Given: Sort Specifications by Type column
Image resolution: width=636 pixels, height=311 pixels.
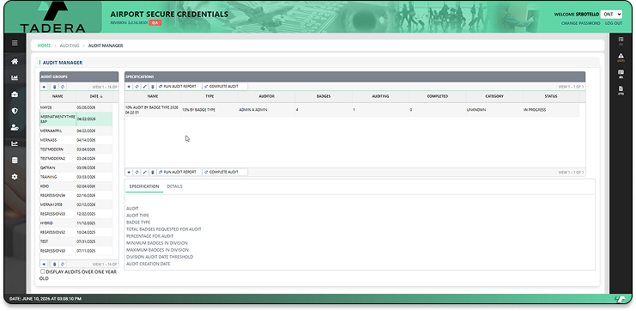Looking at the screenshot, I should tap(209, 96).
